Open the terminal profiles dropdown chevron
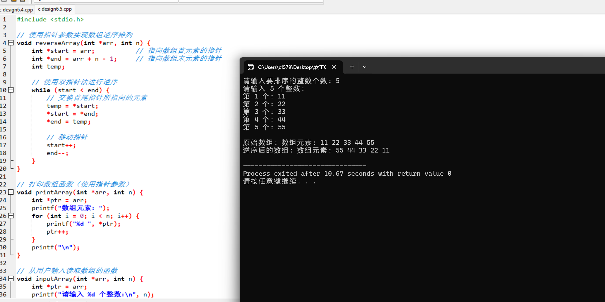This screenshot has height=302, width=605. 365,67
